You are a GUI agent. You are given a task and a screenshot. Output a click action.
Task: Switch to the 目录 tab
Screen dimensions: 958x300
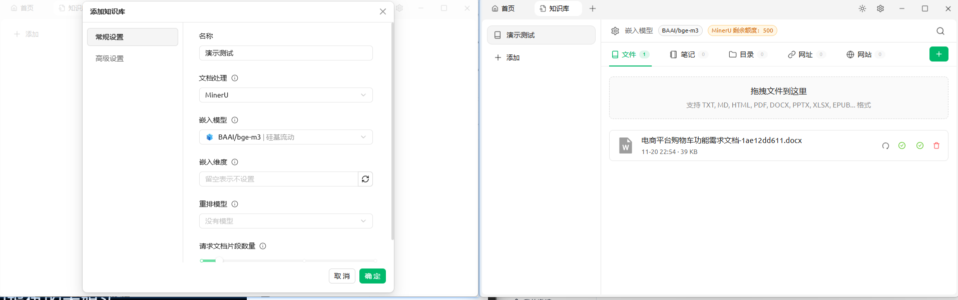[747, 54]
